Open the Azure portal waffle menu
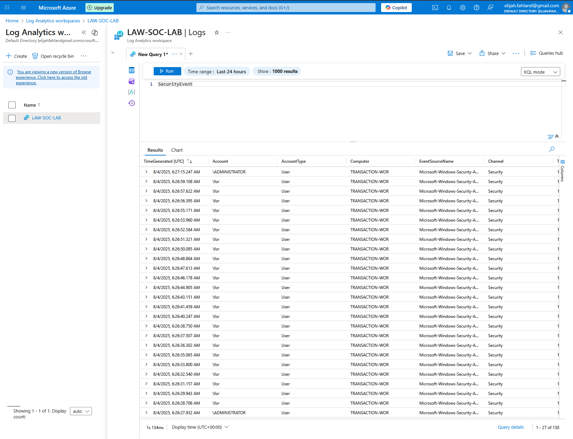This screenshot has height=439, width=573. click(7, 7)
